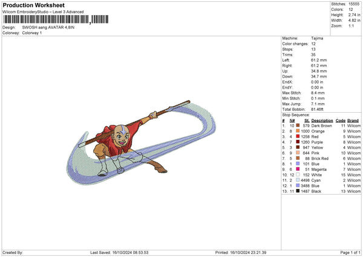This screenshot has height=257, width=363.
Task: Pick the Red thread swatch in stop 3
Action: pyautogui.click(x=298, y=136)
